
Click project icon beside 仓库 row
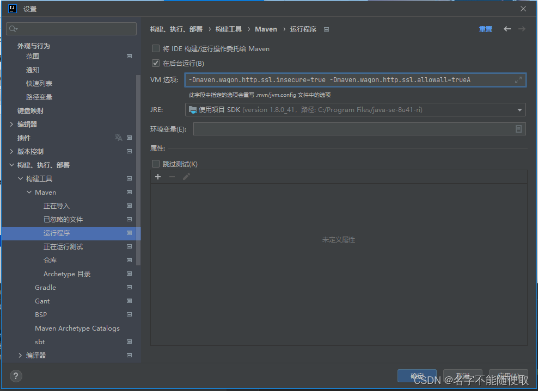tap(130, 260)
